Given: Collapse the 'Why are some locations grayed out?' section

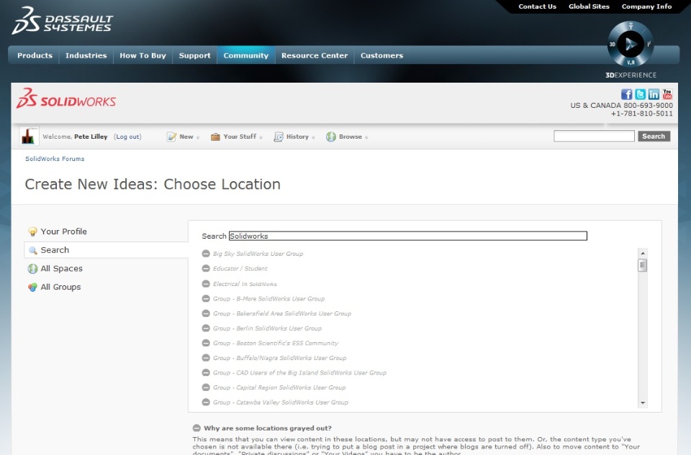Looking at the screenshot, I should (x=197, y=428).
